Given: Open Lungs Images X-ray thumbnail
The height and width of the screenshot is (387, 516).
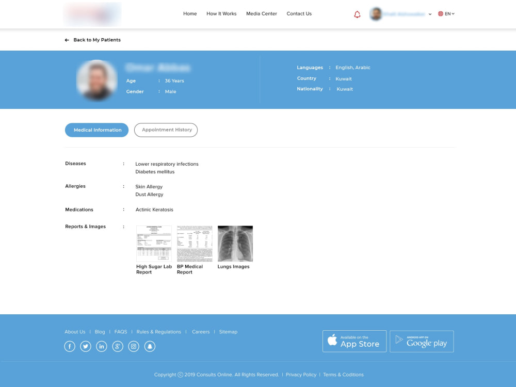Looking at the screenshot, I should point(235,244).
